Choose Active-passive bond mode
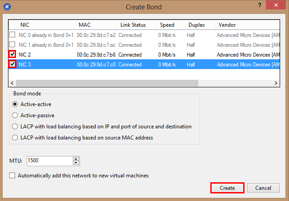289x201 pixels. click(15, 115)
